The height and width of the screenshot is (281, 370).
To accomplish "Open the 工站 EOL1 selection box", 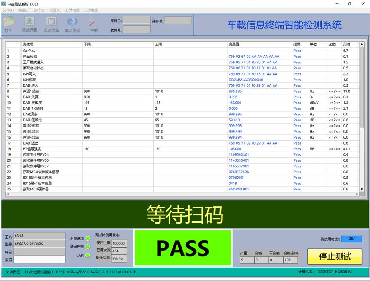I will point(40,235).
